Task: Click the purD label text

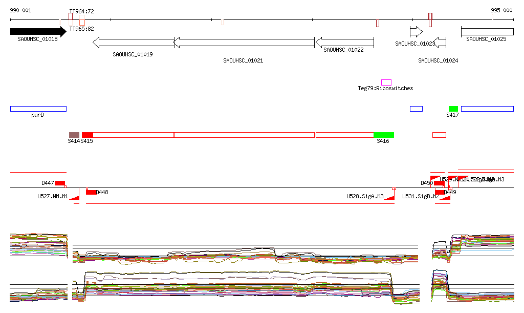Action: coord(37,115)
